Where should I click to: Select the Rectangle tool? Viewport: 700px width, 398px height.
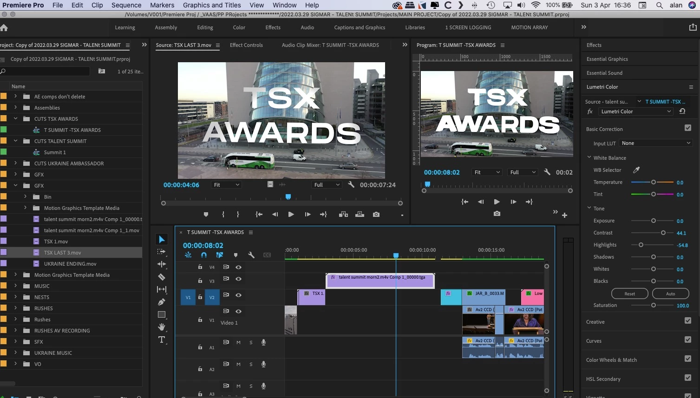click(x=162, y=314)
